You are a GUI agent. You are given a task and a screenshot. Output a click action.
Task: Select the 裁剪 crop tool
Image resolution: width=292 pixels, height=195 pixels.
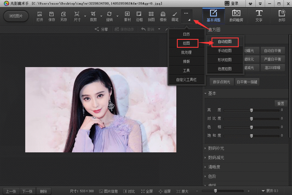94,16
